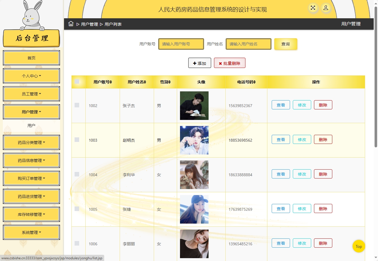The image size is (378, 261).
Task: Expand the 个人中心 sidebar menu
Action: (31, 76)
